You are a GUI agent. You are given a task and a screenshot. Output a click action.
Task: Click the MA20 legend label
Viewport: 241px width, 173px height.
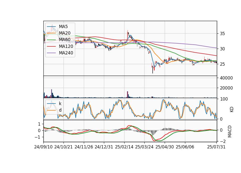tap(65, 33)
